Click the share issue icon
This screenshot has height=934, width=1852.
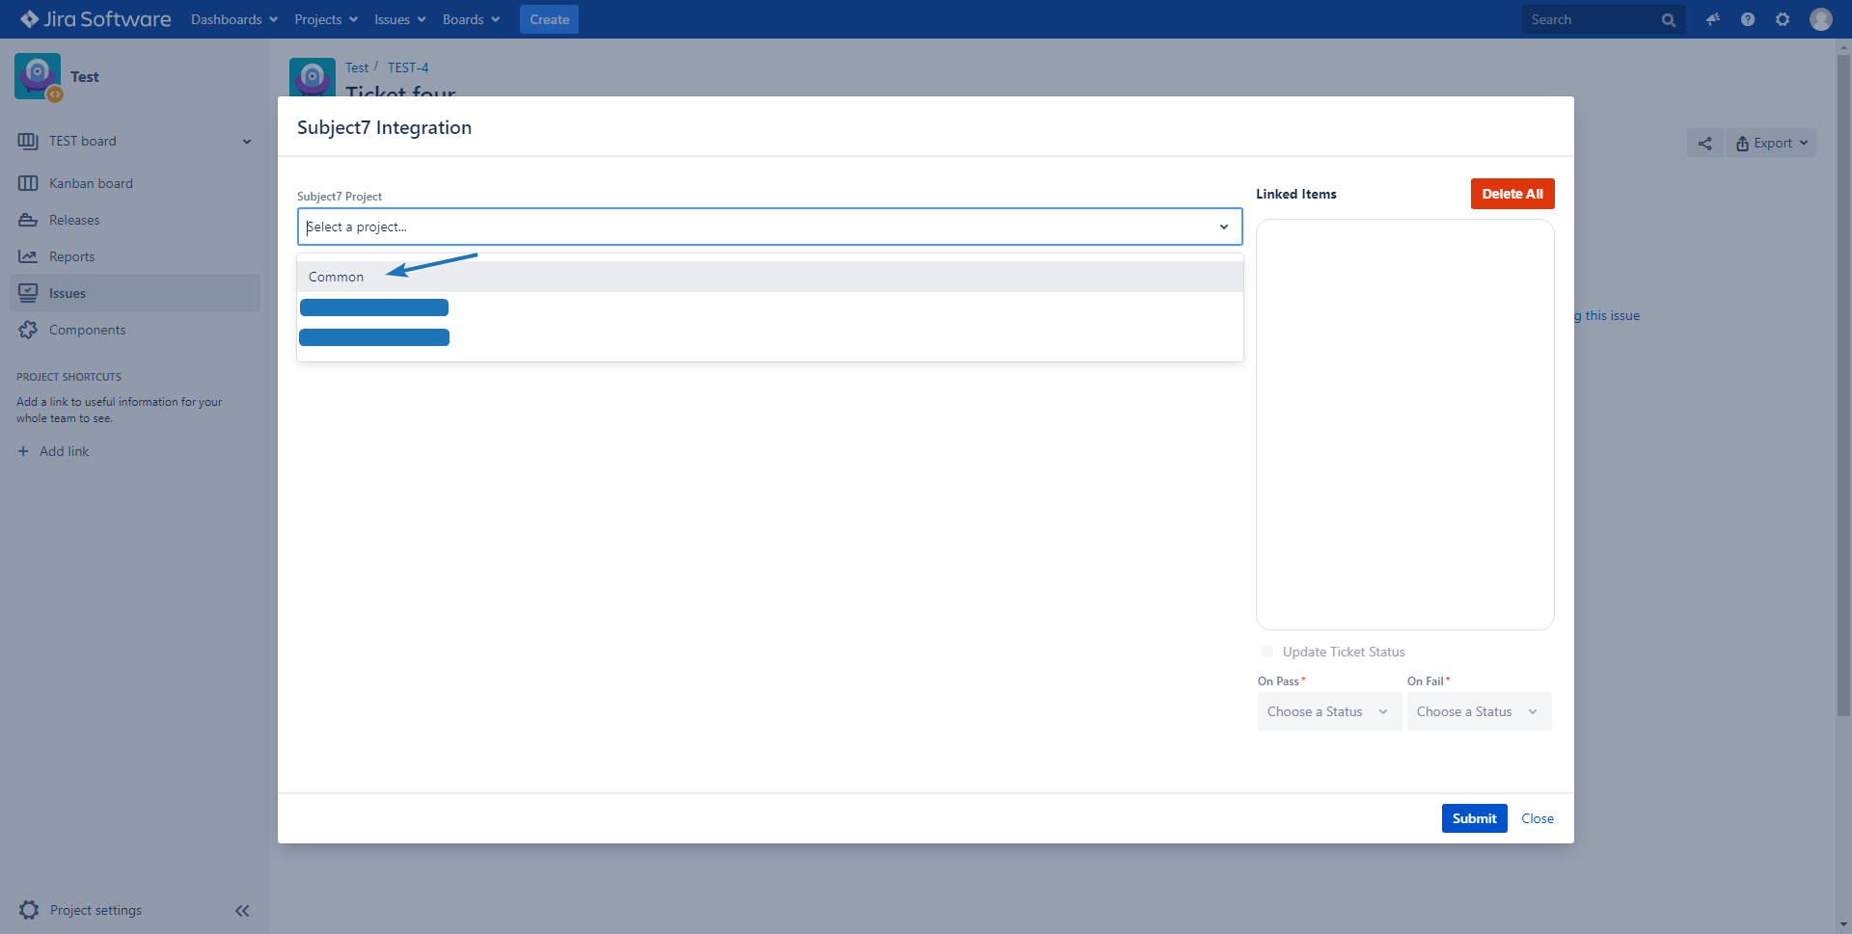1704,144
